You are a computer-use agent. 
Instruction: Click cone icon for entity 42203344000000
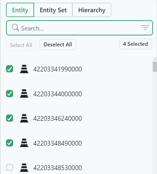point(24,94)
